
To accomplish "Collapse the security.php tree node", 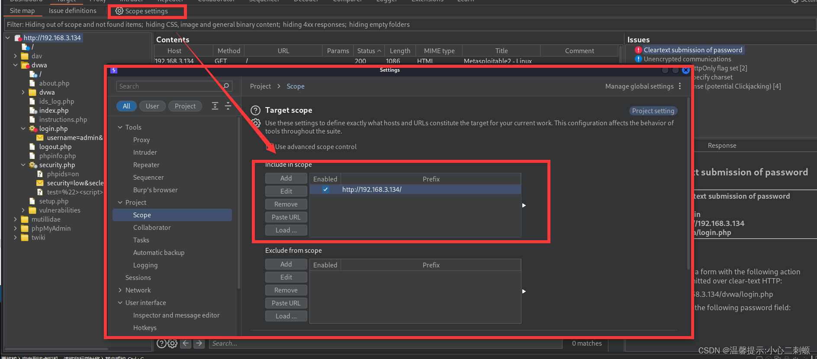I will (x=23, y=165).
